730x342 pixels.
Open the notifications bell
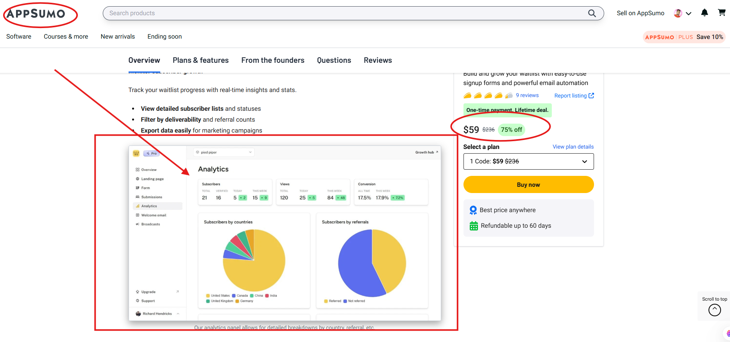(x=704, y=13)
